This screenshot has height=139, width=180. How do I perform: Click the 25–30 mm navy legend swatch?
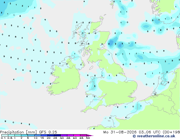click(x=57, y=135)
